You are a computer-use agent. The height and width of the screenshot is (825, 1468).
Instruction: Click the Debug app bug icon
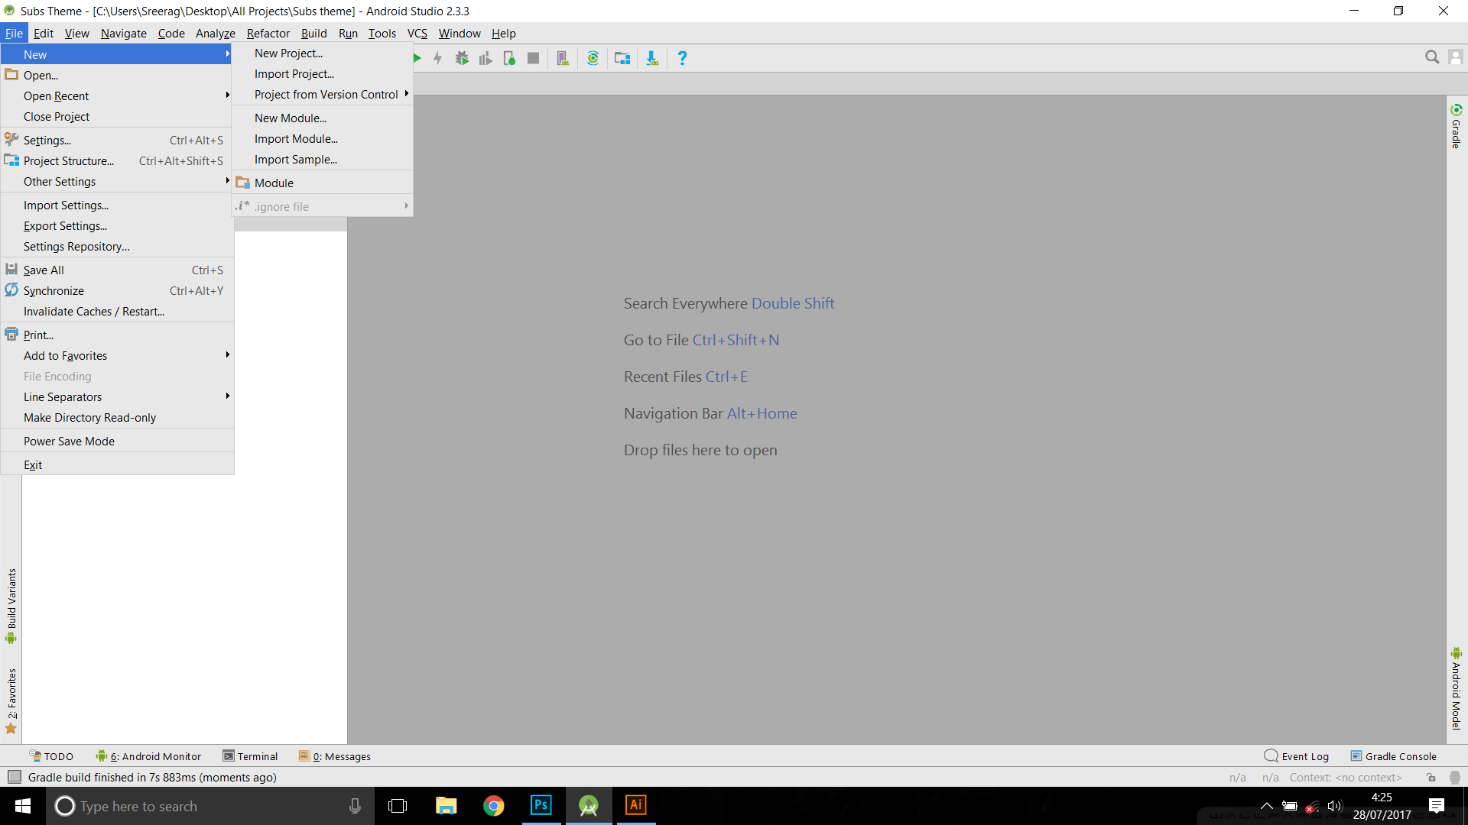click(x=462, y=58)
